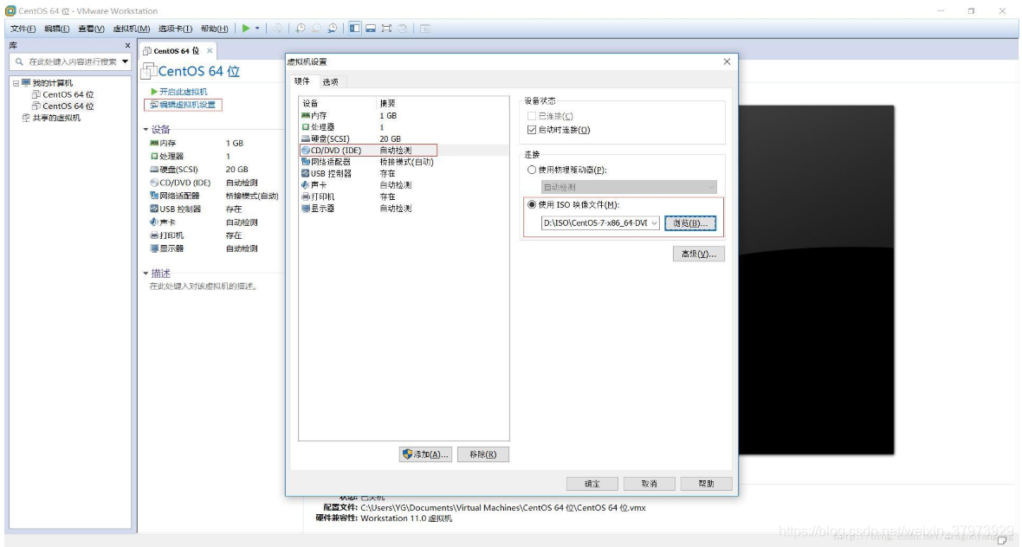Switch to the 选项 tab in settings dialog
The height and width of the screenshot is (547, 1022).
coord(331,82)
